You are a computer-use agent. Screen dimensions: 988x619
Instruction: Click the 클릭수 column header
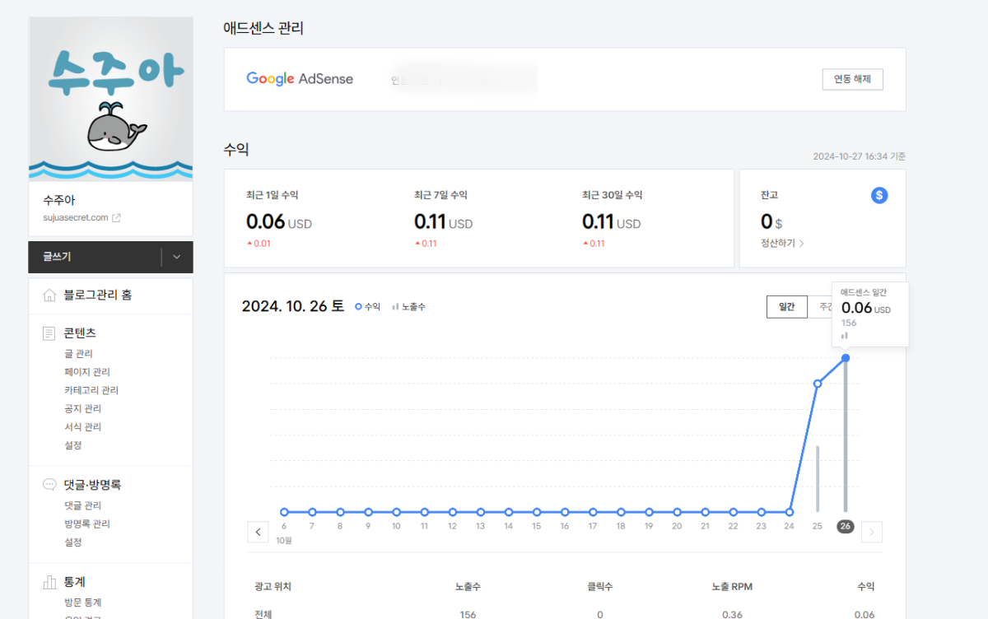tap(600, 587)
